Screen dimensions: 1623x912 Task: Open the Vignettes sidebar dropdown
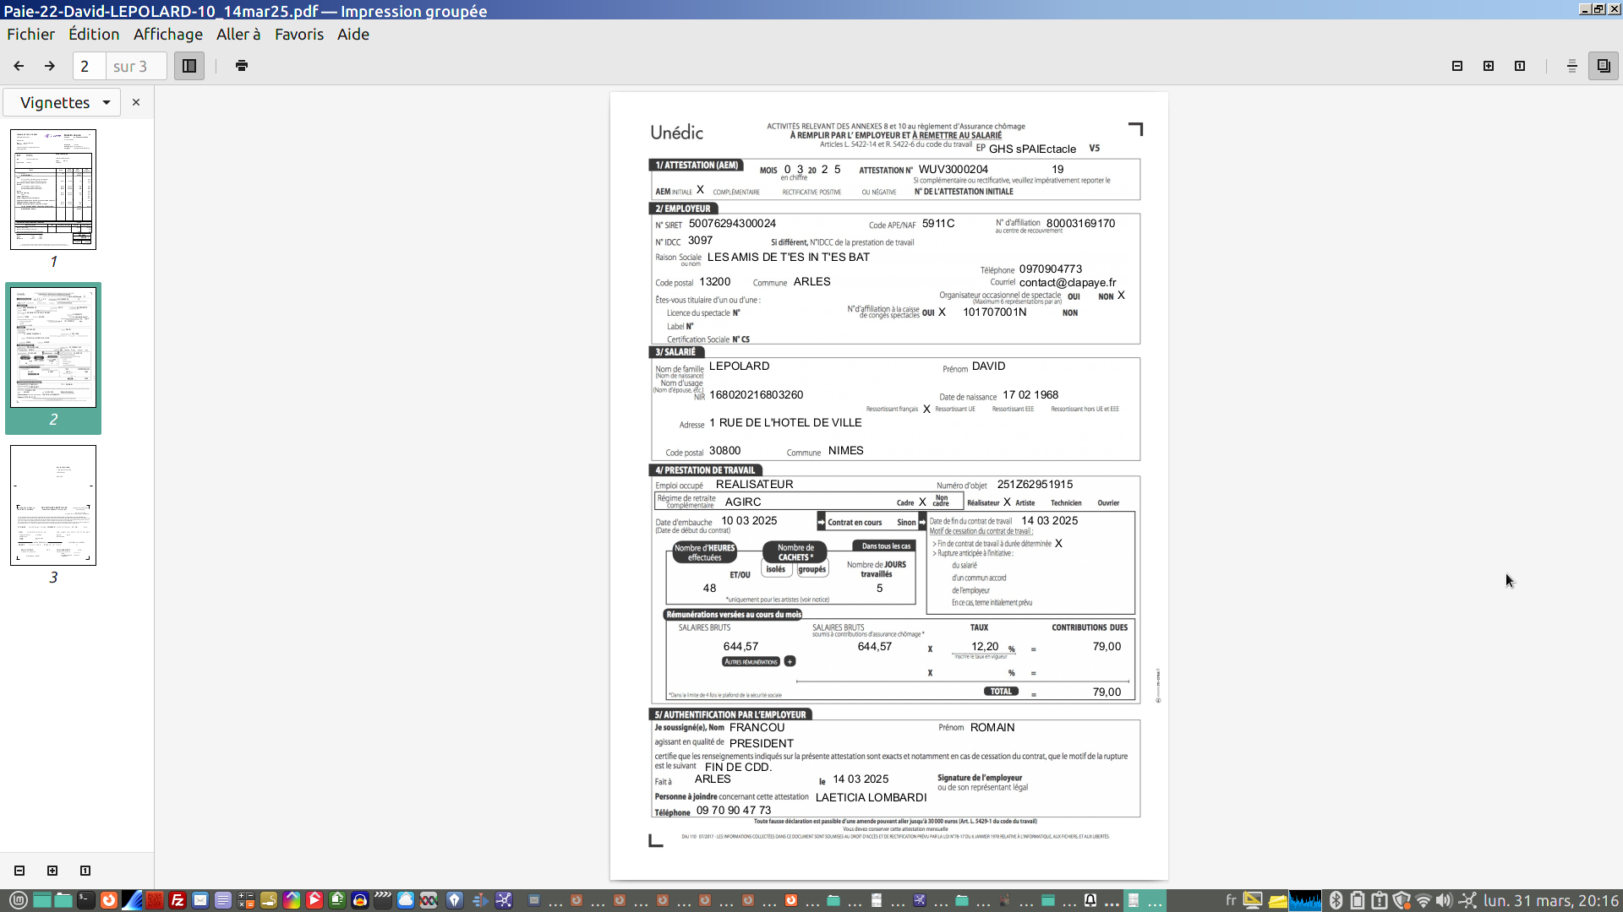click(x=65, y=102)
